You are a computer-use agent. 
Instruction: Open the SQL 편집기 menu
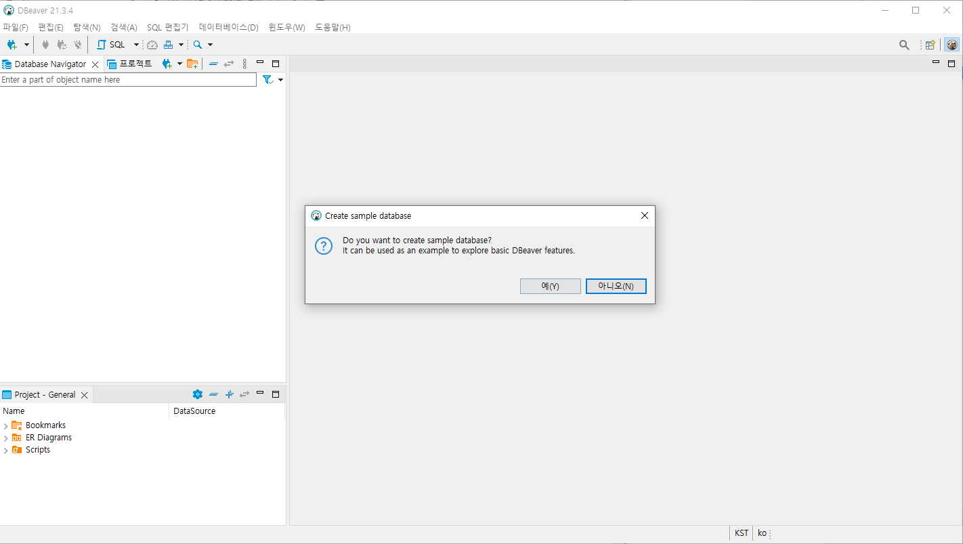coord(168,27)
